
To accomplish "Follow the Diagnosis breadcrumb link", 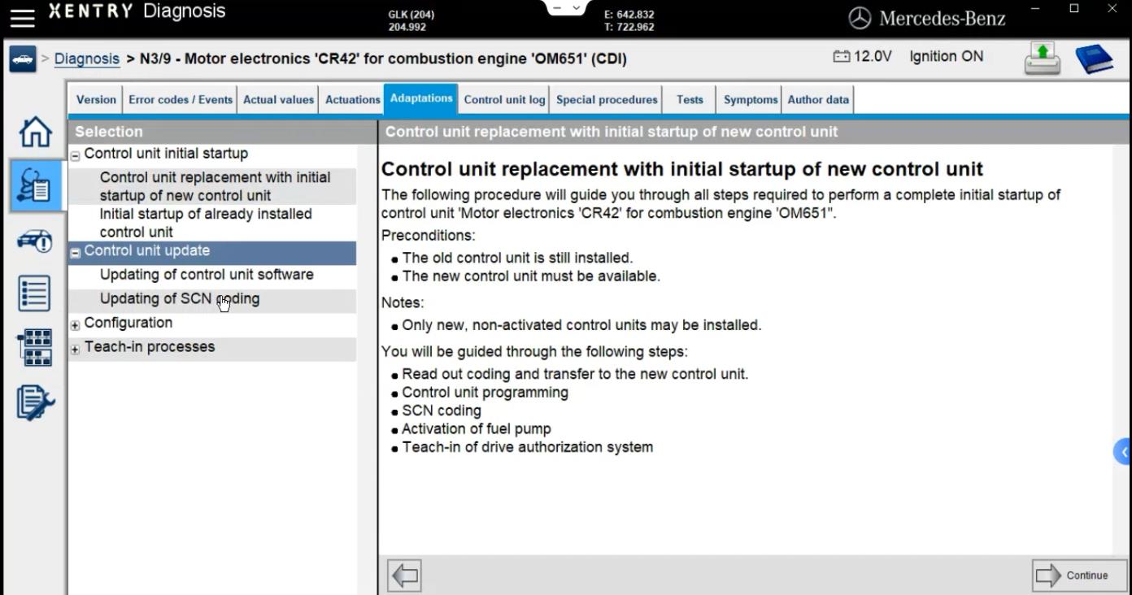I will pyautogui.click(x=87, y=59).
